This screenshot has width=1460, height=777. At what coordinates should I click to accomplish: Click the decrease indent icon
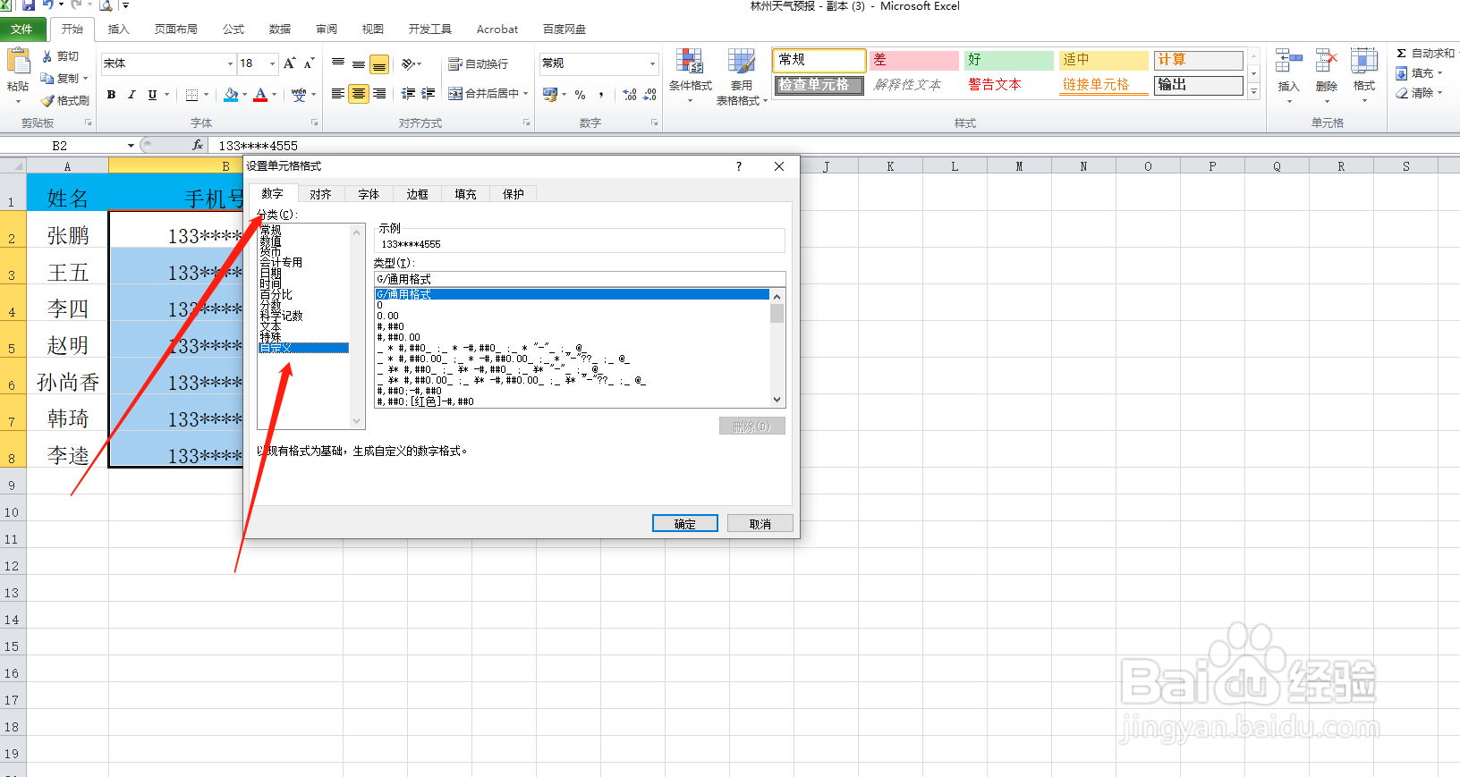[408, 93]
